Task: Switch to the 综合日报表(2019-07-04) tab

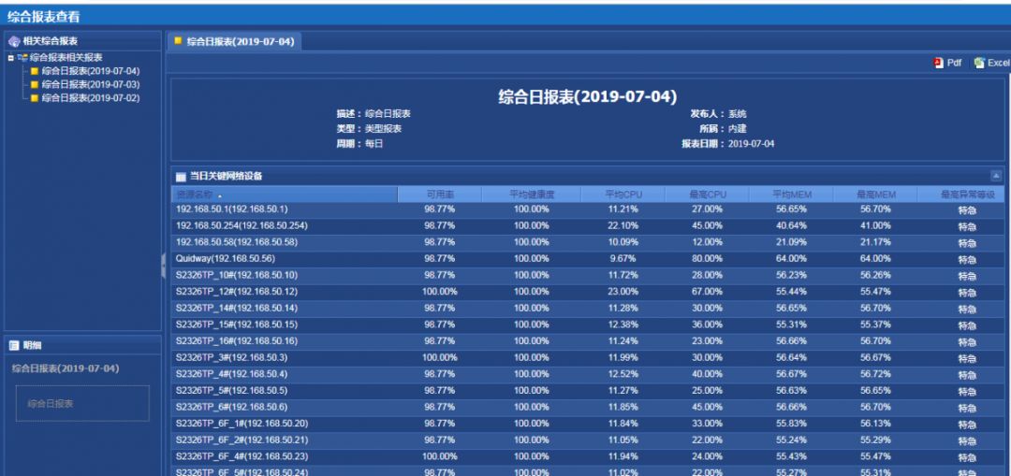Action: (240, 42)
